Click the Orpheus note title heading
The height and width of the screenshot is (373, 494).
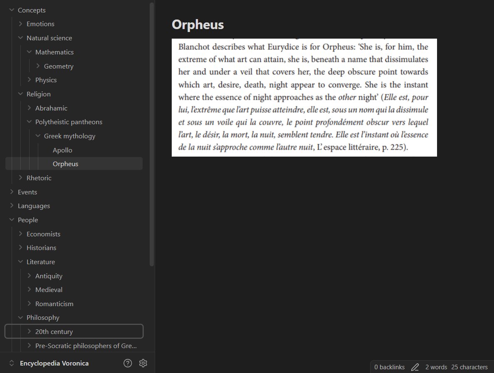pos(198,25)
